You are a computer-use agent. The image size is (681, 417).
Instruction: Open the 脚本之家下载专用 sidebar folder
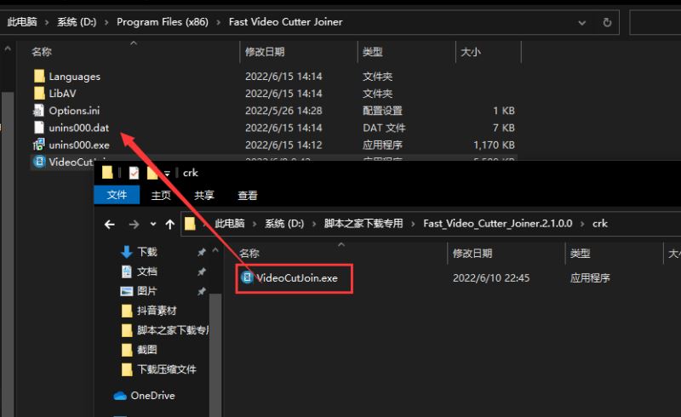pos(165,330)
